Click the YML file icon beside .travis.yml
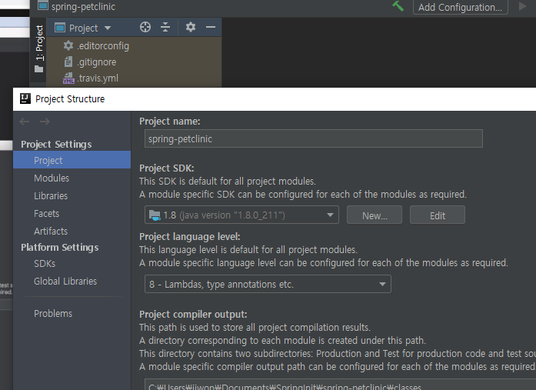 tap(68, 78)
